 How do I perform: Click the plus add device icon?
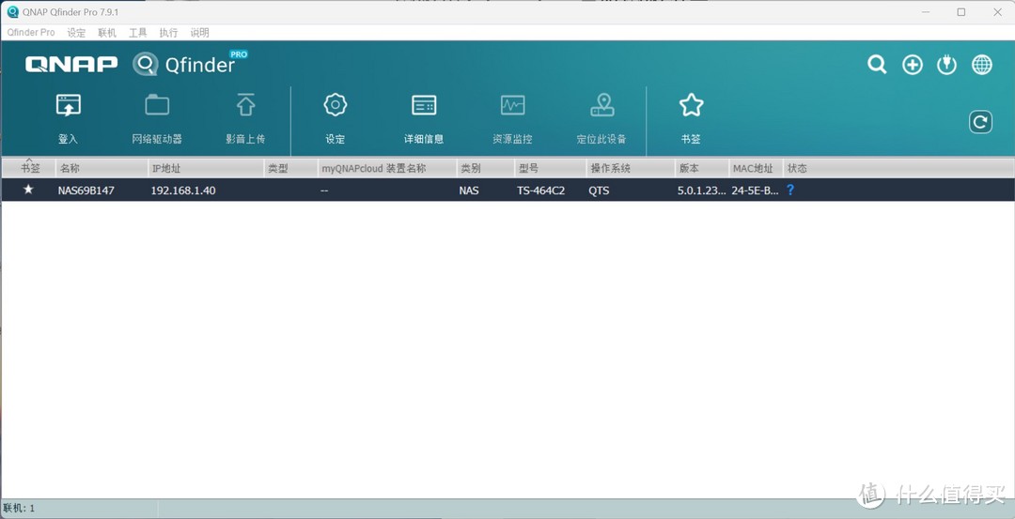912,65
